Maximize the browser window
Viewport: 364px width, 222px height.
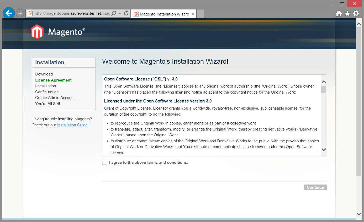tap(342, 4)
